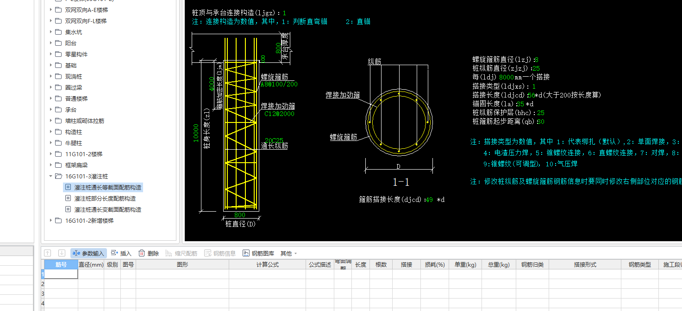Edit the welded stiffener value C12@2000

279,114
